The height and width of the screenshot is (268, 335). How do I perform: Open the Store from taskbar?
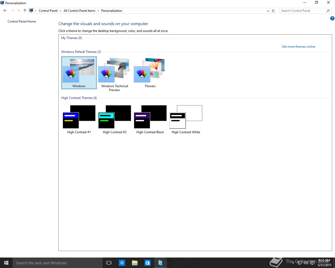(x=147, y=263)
